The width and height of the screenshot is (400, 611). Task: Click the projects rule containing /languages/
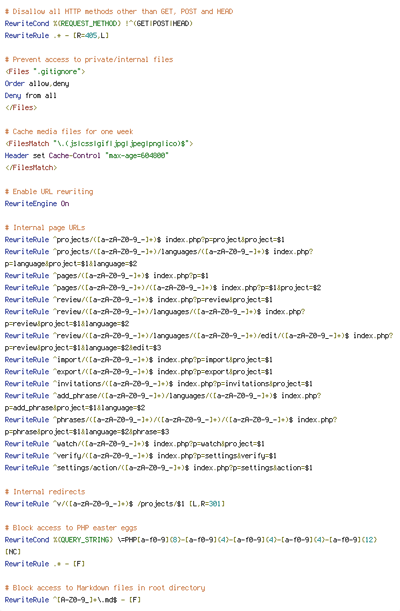(159, 251)
